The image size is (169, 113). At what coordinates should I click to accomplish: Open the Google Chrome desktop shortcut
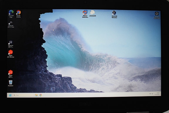19,14
